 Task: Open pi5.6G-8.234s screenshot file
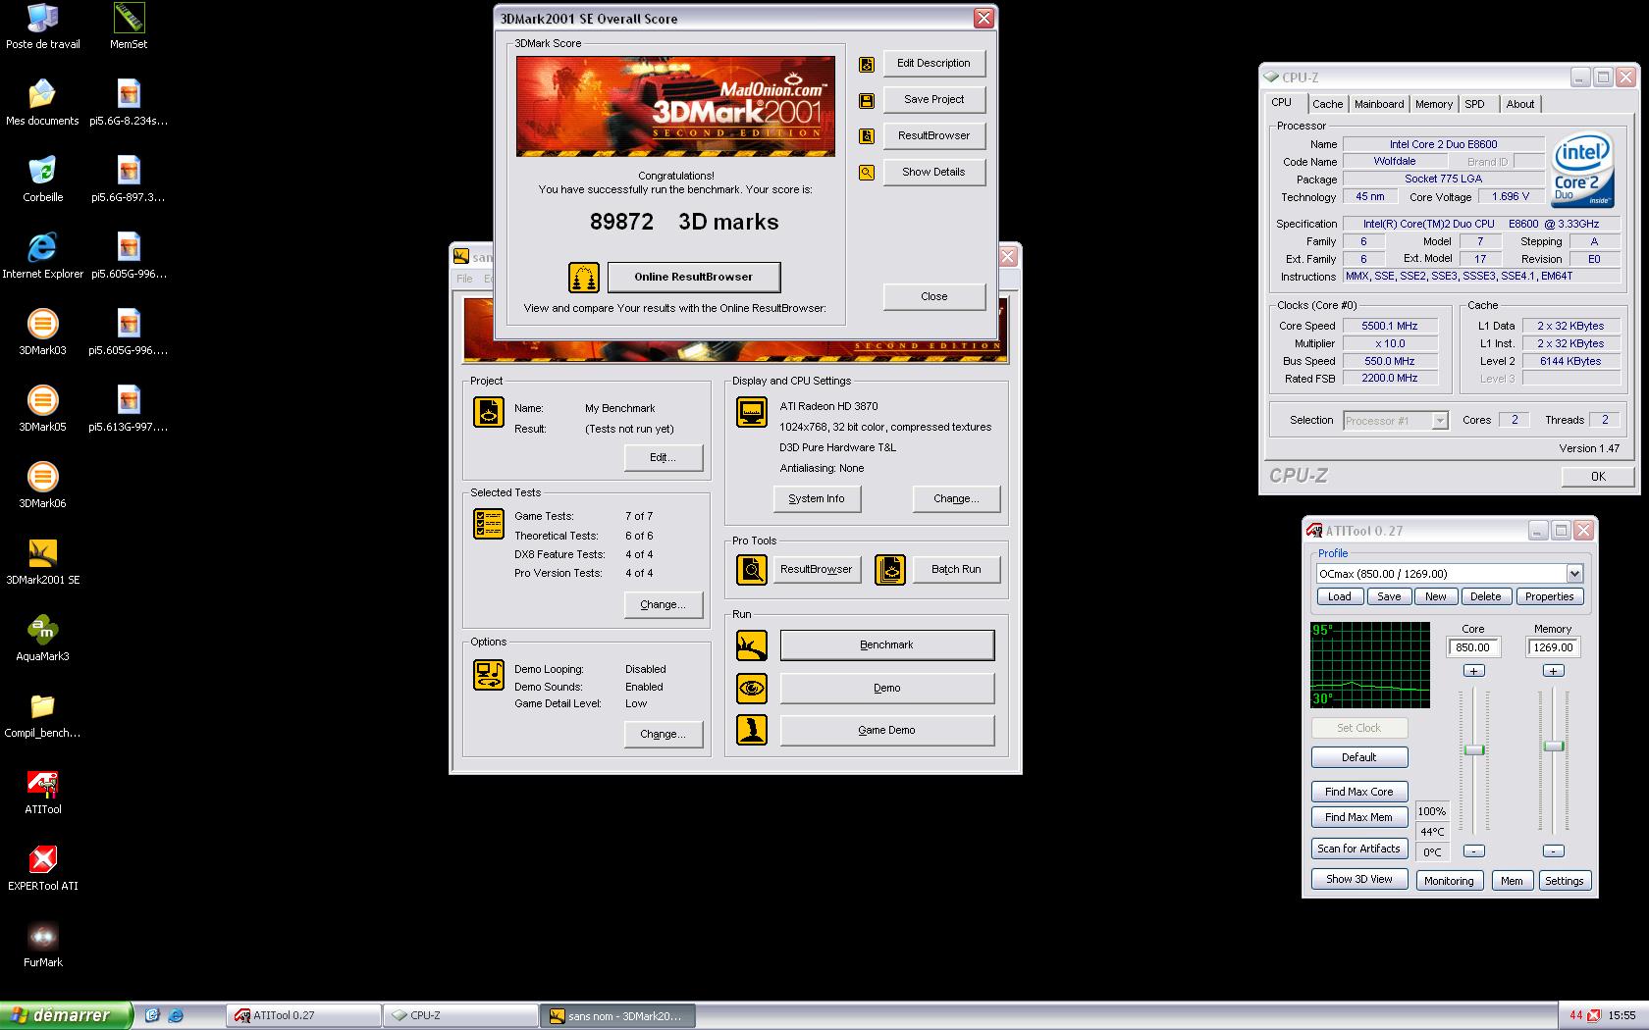[x=129, y=103]
